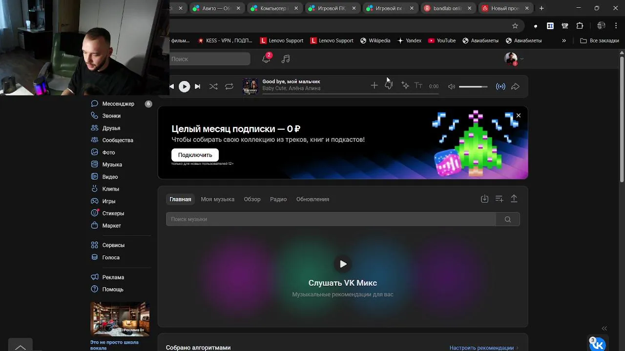Play the current track in the player

point(184,86)
